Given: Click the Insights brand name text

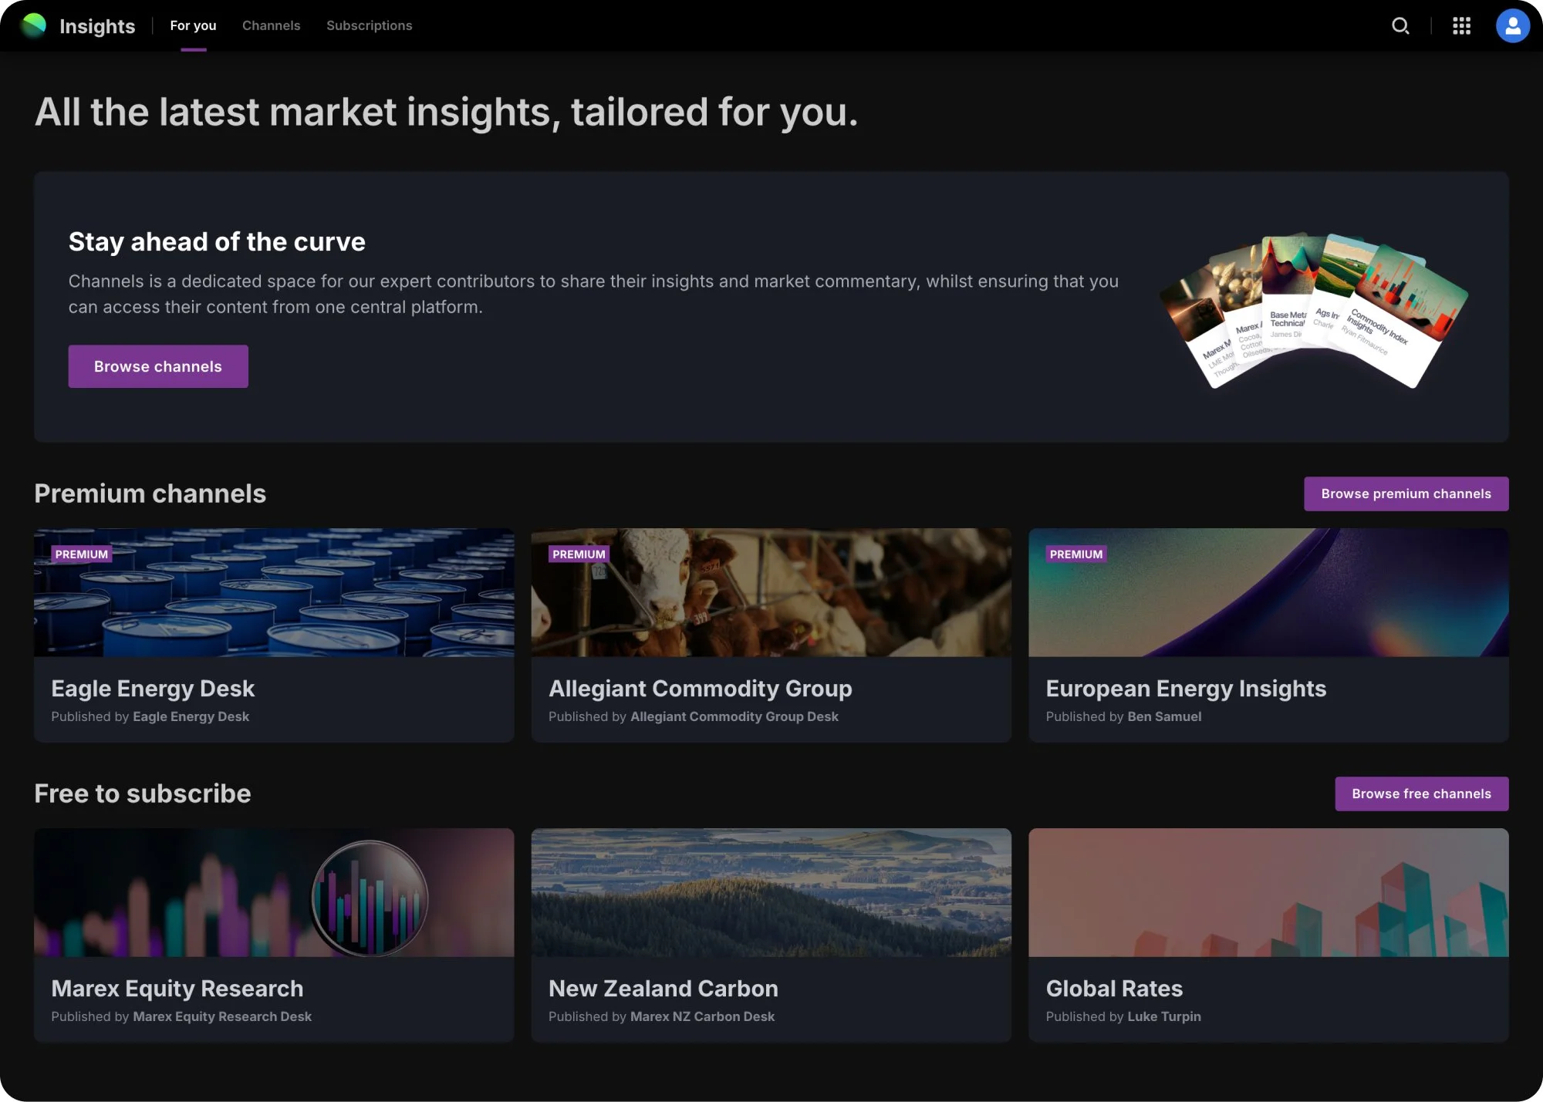Looking at the screenshot, I should (x=97, y=26).
